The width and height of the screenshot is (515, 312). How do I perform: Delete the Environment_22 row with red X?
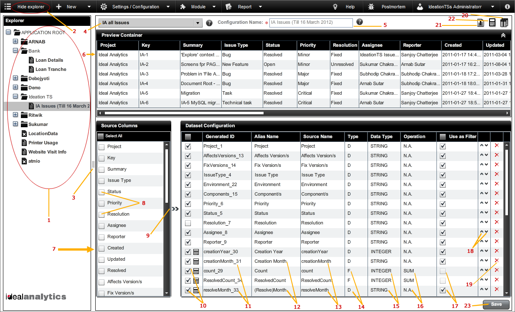point(497,184)
